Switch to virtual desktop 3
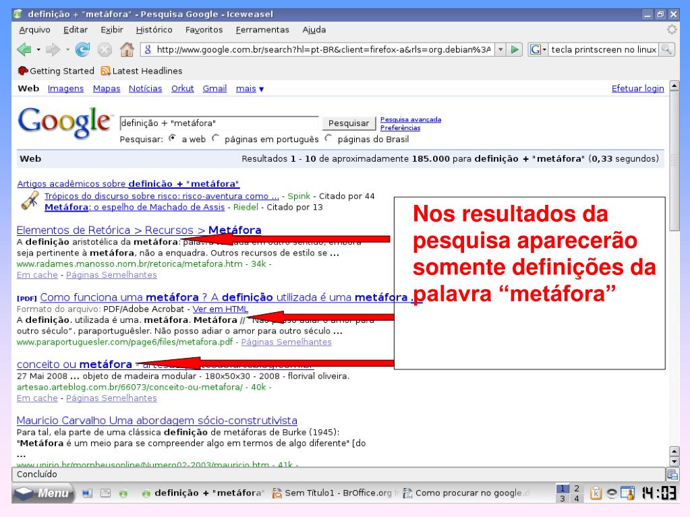Screen dimensions: 690x517 pos(563,499)
